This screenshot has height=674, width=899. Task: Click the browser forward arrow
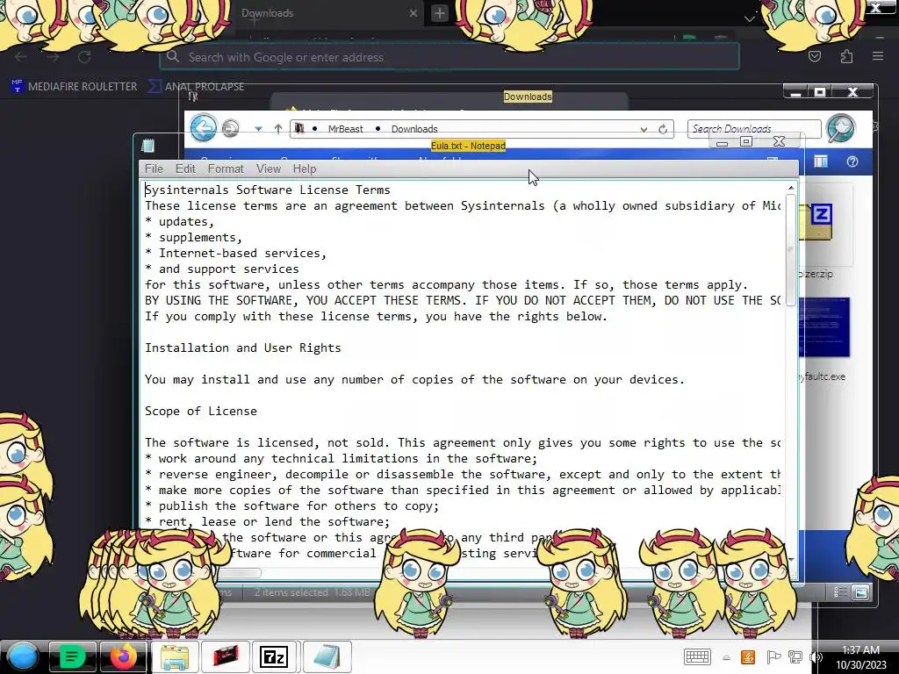tap(53, 57)
